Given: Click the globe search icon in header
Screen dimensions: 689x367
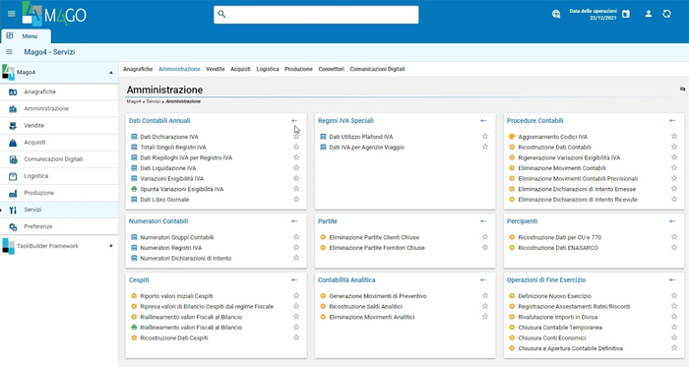Looking at the screenshot, I should (556, 14).
